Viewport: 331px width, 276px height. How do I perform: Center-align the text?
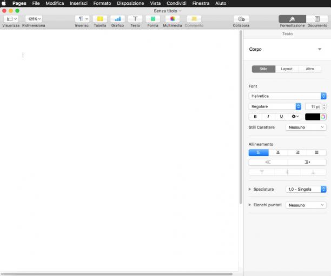pos(278,152)
